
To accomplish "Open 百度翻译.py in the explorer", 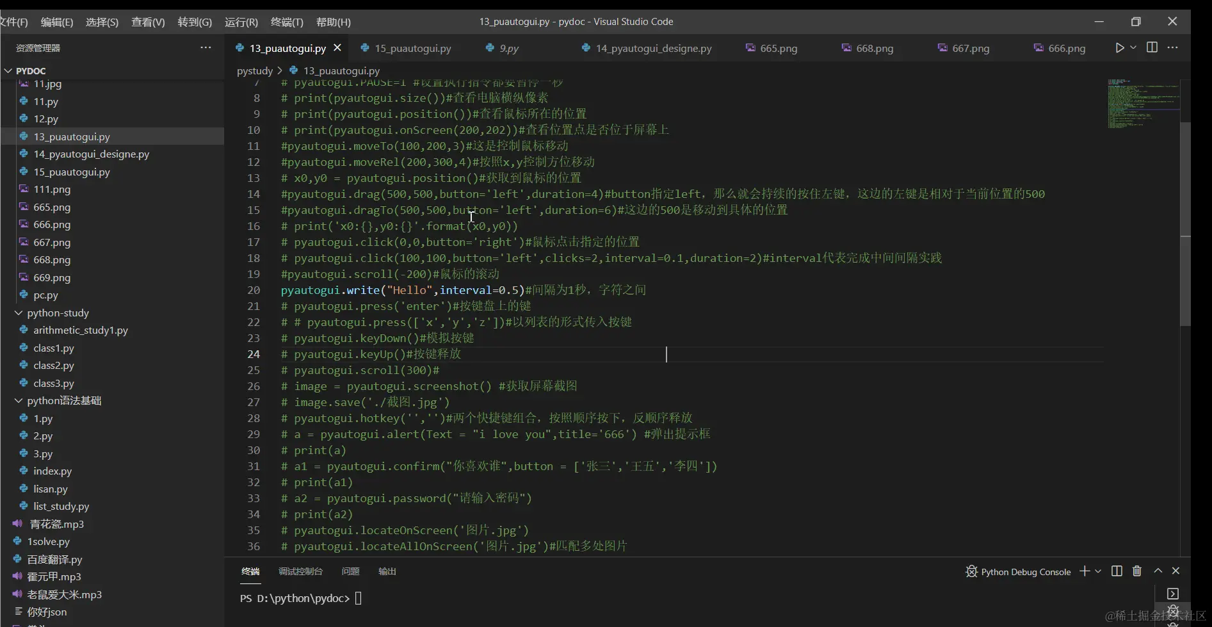I will [54, 559].
